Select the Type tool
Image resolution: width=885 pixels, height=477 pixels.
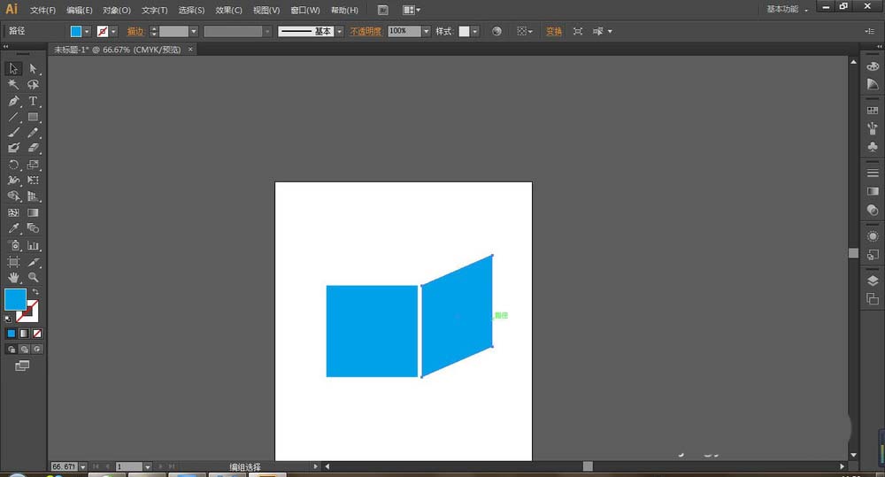pos(34,101)
